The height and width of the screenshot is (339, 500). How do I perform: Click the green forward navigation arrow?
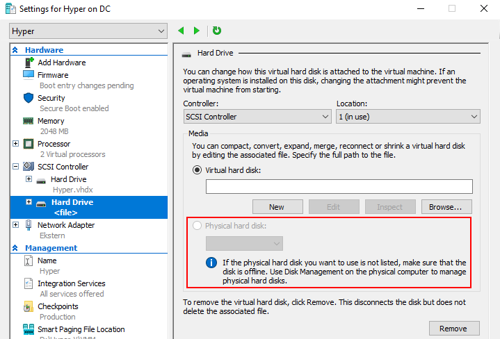pyautogui.click(x=197, y=31)
